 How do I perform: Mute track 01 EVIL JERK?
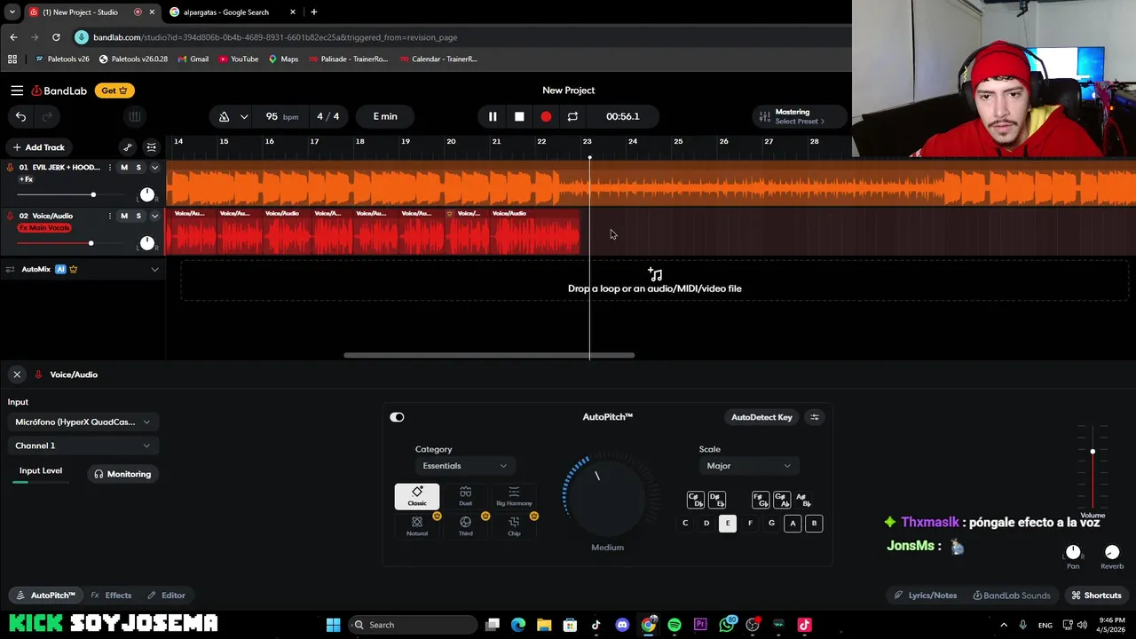124,168
